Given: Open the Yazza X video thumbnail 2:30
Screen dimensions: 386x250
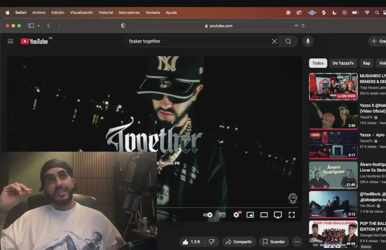Looking at the screenshot, I should tap(333, 116).
